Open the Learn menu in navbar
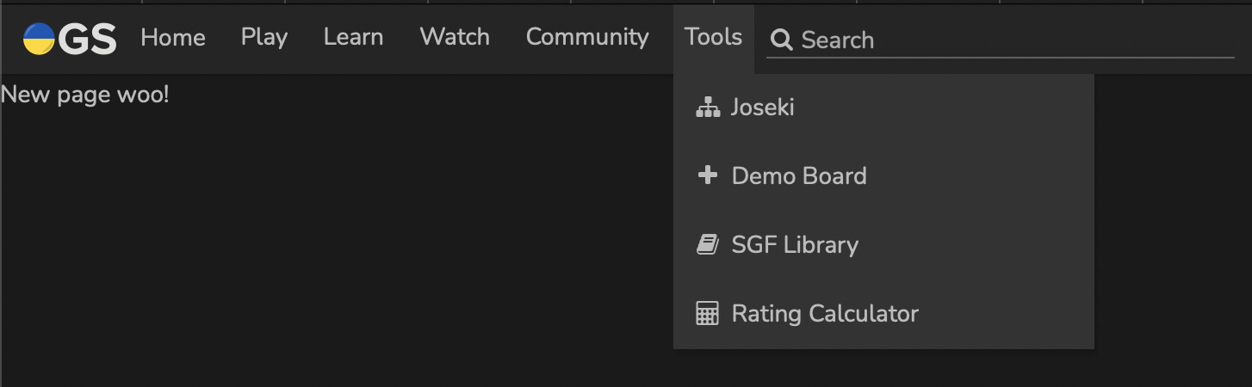1252x387 pixels. click(353, 37)
